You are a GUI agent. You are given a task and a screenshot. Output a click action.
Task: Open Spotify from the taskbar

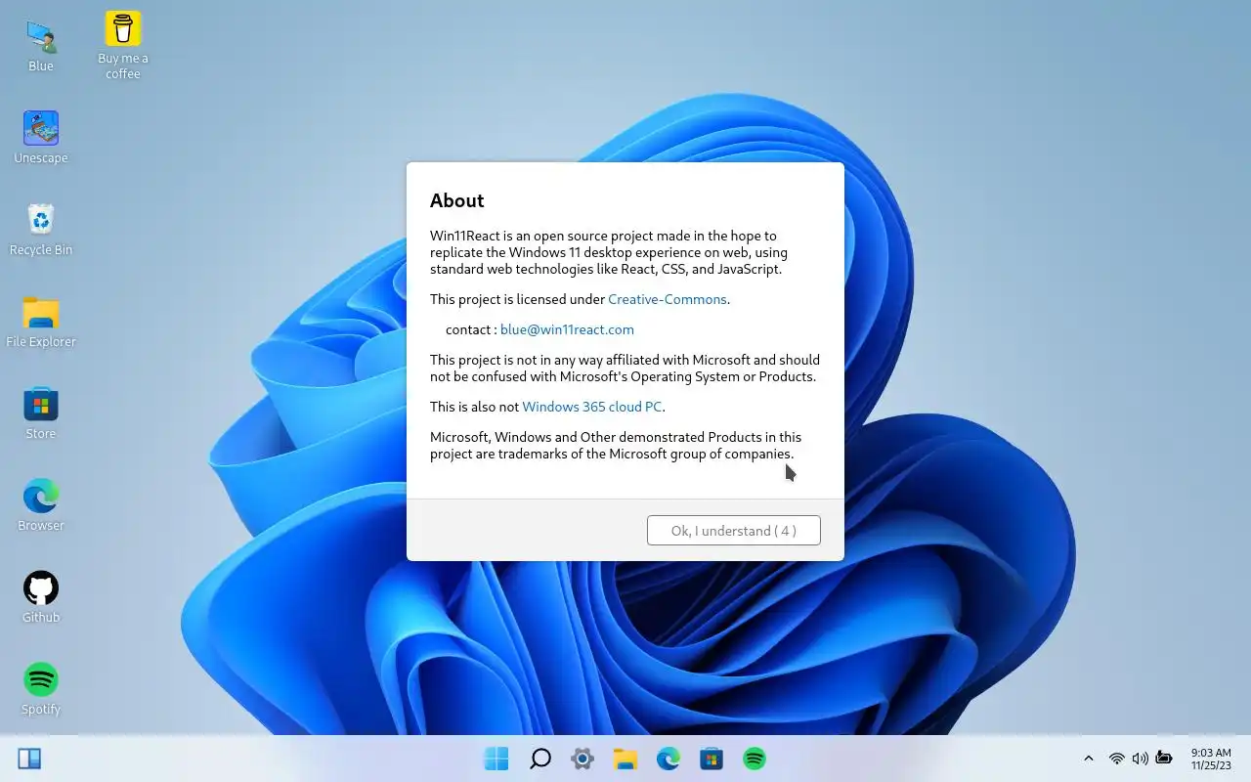(x=755, y=759)
